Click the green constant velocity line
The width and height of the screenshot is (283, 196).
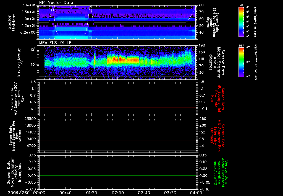117,176
